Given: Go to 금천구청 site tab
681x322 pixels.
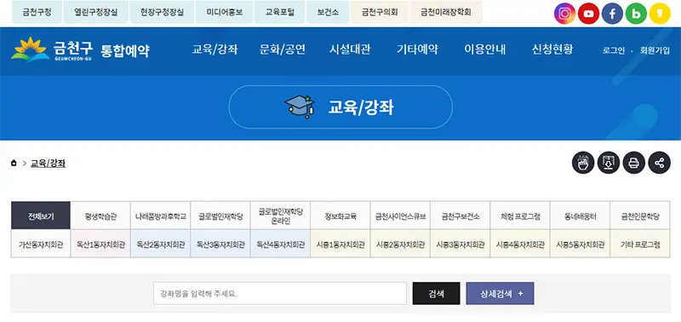Looking at the screenshot, I should pos(37,12).
